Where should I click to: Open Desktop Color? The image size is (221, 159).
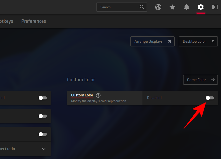pyautogui.click(x=198, y=41)
